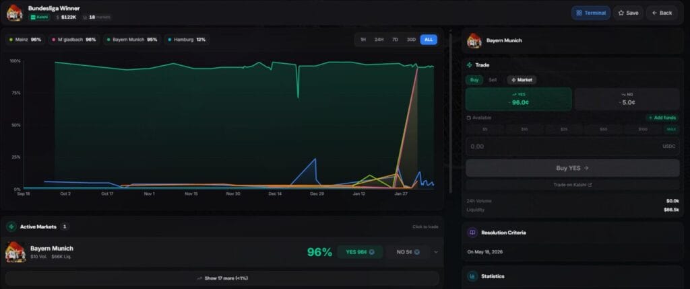
Task: Choose the $10 quick amount
Action: point(524,129)
